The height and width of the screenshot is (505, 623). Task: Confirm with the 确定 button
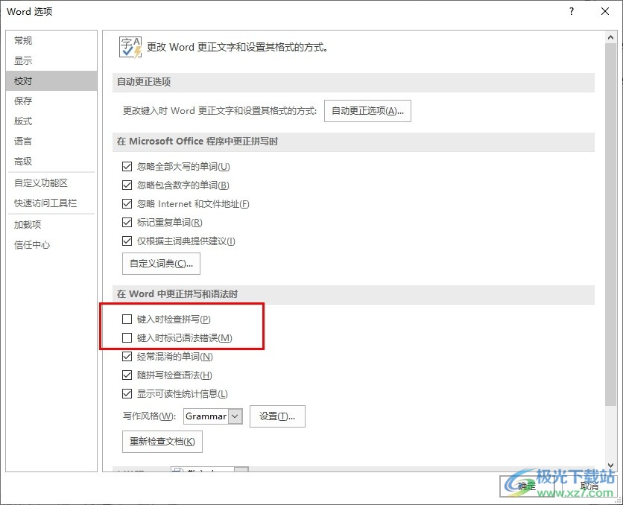coord(527,486)
